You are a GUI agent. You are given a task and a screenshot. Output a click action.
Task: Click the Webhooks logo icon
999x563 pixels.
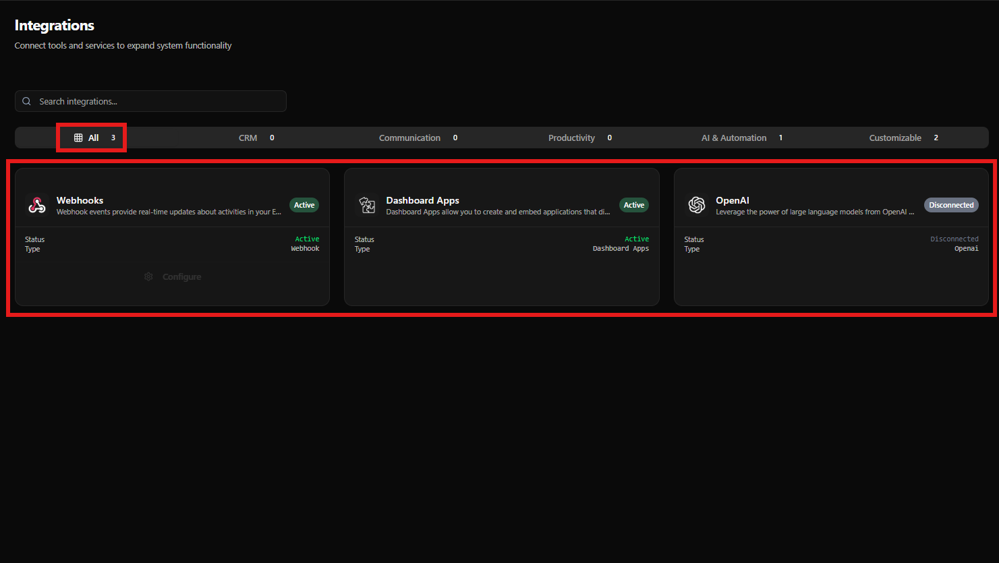point(37,205)
